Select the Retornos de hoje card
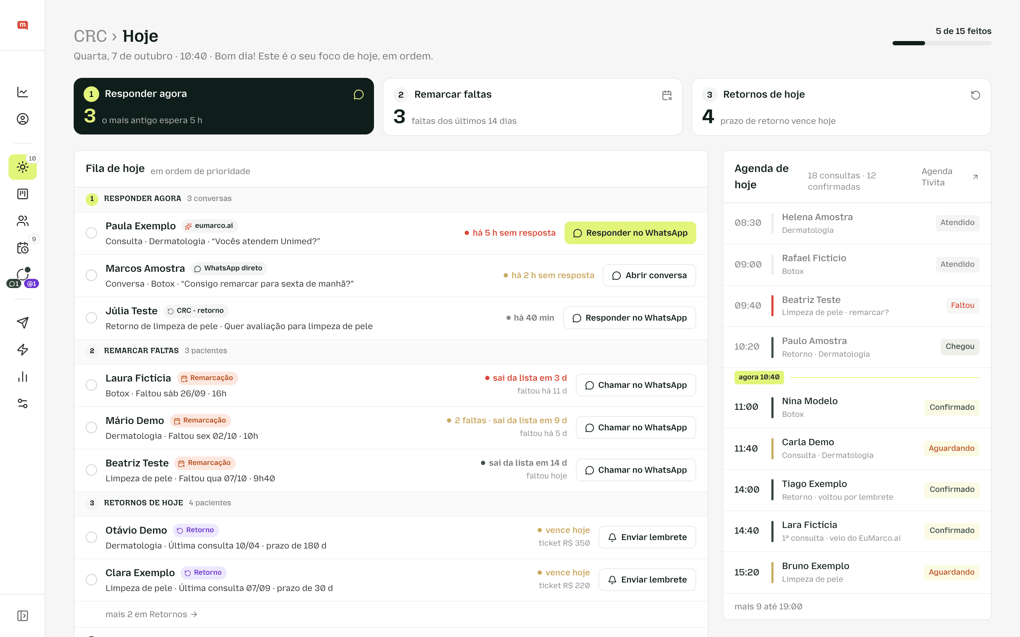1020x637 pixels. pyautogui.click(x=841, y=107)
